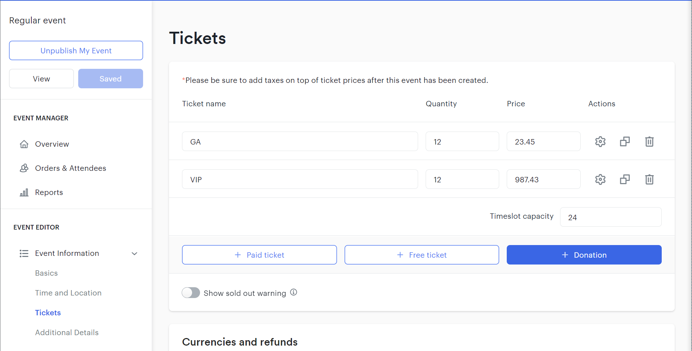Image resolution: width=692 pixels, height=351 pixels.
Task: Click the VIP price input field
Action: pyautogui.click(x=543, y=179)
